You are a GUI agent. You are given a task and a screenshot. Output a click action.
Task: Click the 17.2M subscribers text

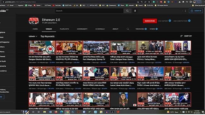pos(49,23)
